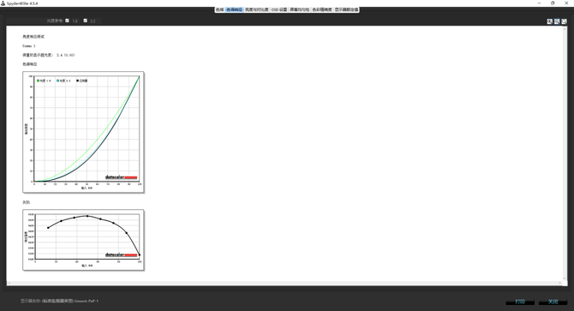Select the highlighted middle report zoom icon
574x311 pixels.
click(x=557, y=21)
